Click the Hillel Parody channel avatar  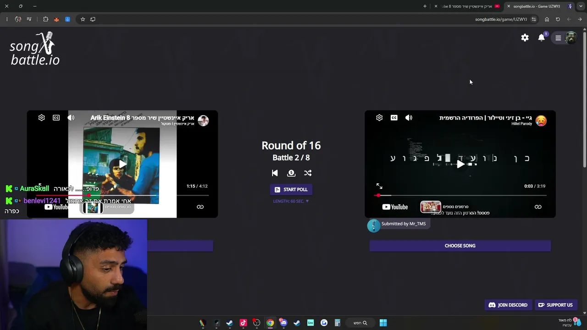click(541, 121)
